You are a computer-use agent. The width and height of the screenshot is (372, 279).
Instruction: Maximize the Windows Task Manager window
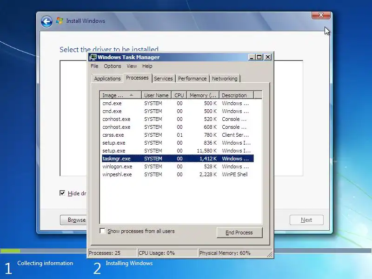click(x=259, y=57)
